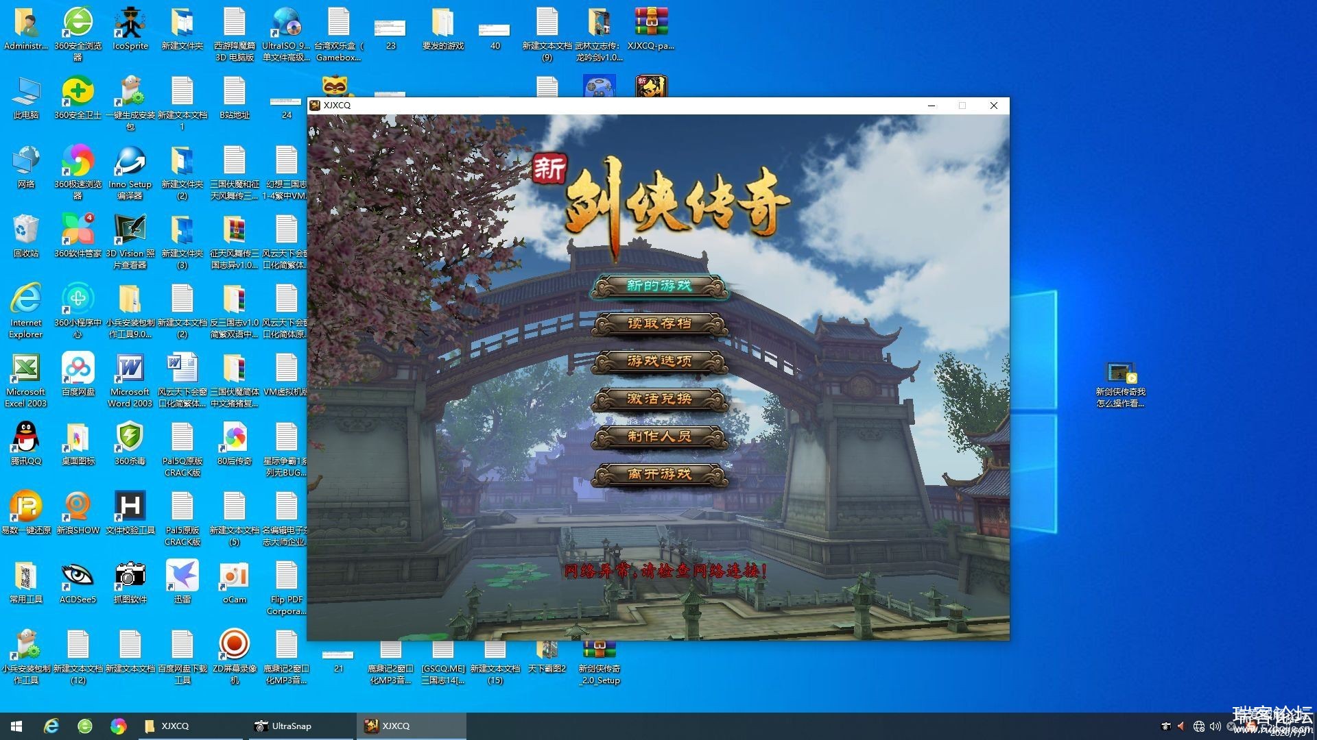
Task: Switch to UltraSnap taskbar item
Action: tap(300, 726)
